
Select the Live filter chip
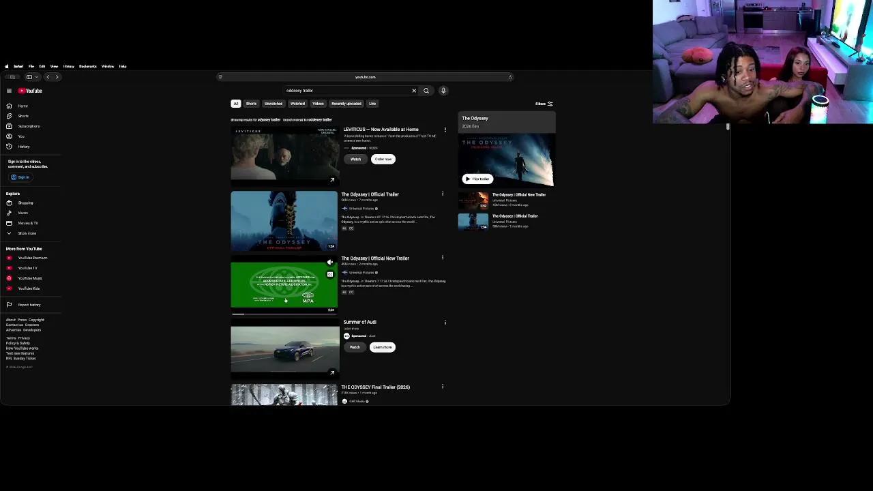click(x=372, y=104)
